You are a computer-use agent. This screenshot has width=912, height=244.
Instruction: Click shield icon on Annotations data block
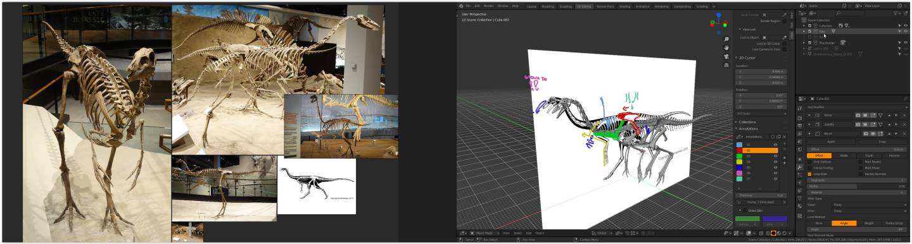pos(773,137)
